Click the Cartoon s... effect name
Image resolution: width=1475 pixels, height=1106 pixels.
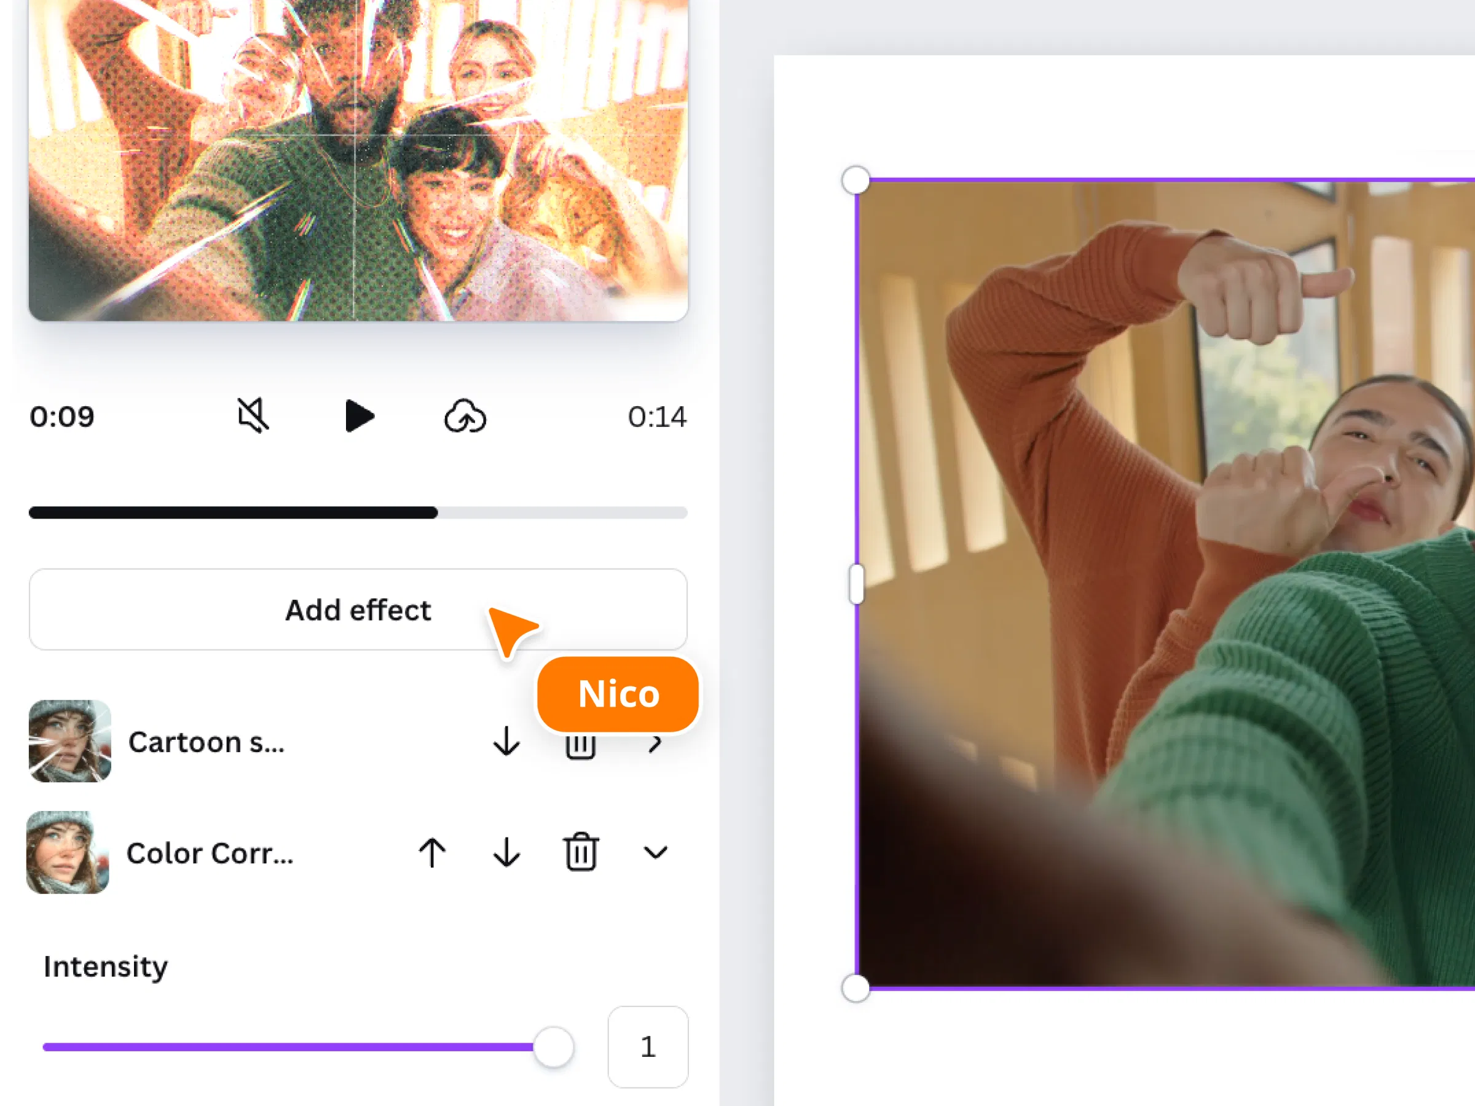coord(206,742)
